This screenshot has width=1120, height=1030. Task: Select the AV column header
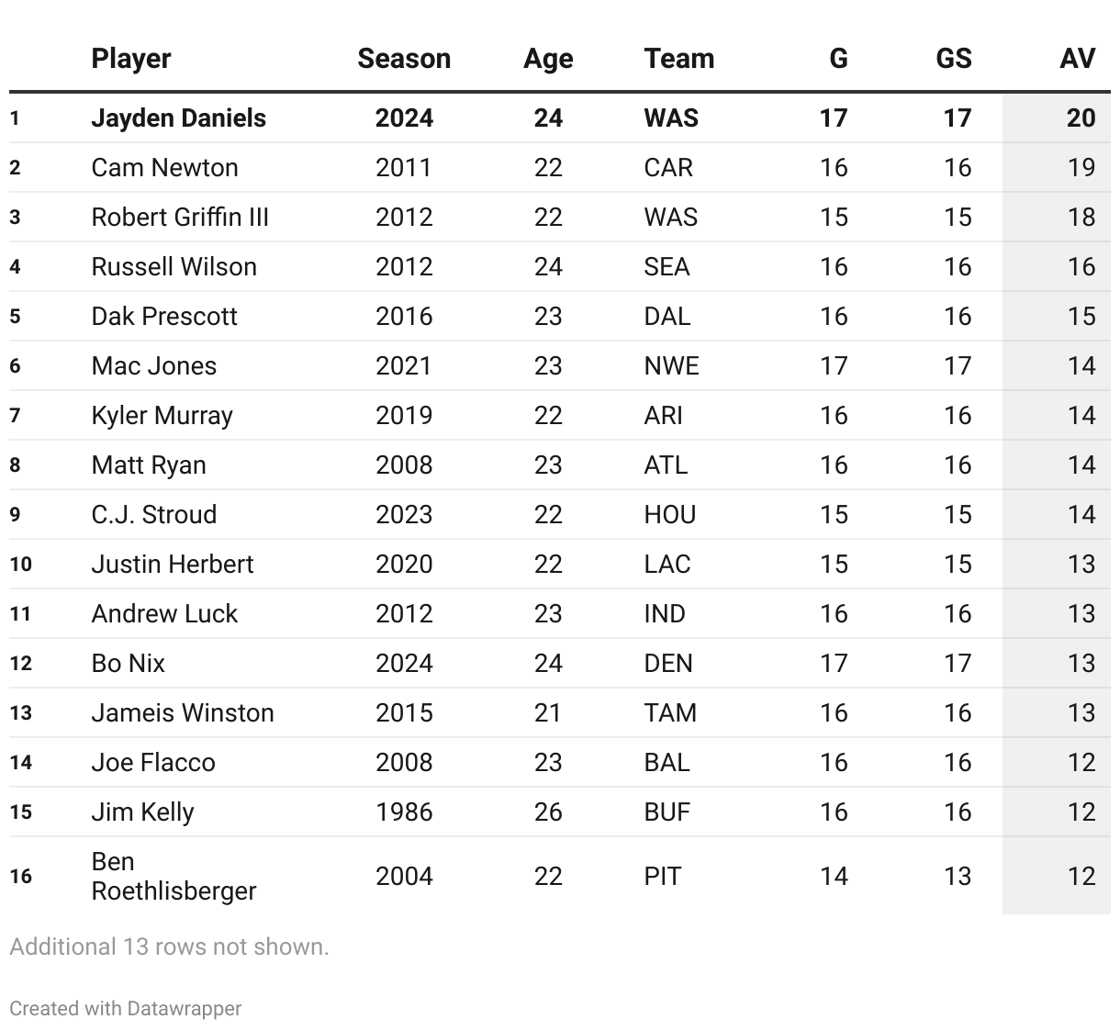(x=1077, y=59)
